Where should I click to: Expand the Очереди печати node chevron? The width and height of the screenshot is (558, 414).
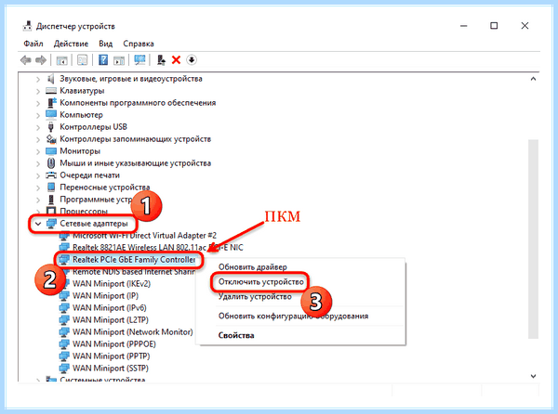[x=38, y=175]
